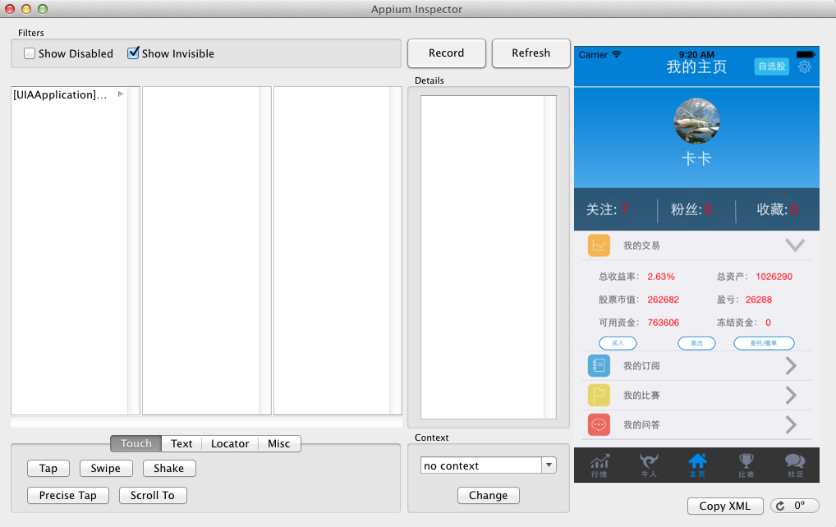
Task: Click the yellow flag 我的比赛 icon
Action: click(x=599, y=395)
